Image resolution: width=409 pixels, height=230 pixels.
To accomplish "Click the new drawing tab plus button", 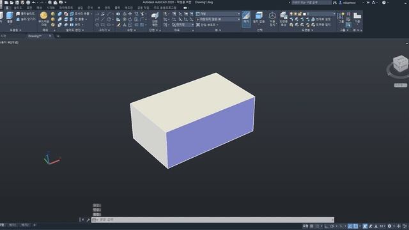I will (x=58, y=36).
